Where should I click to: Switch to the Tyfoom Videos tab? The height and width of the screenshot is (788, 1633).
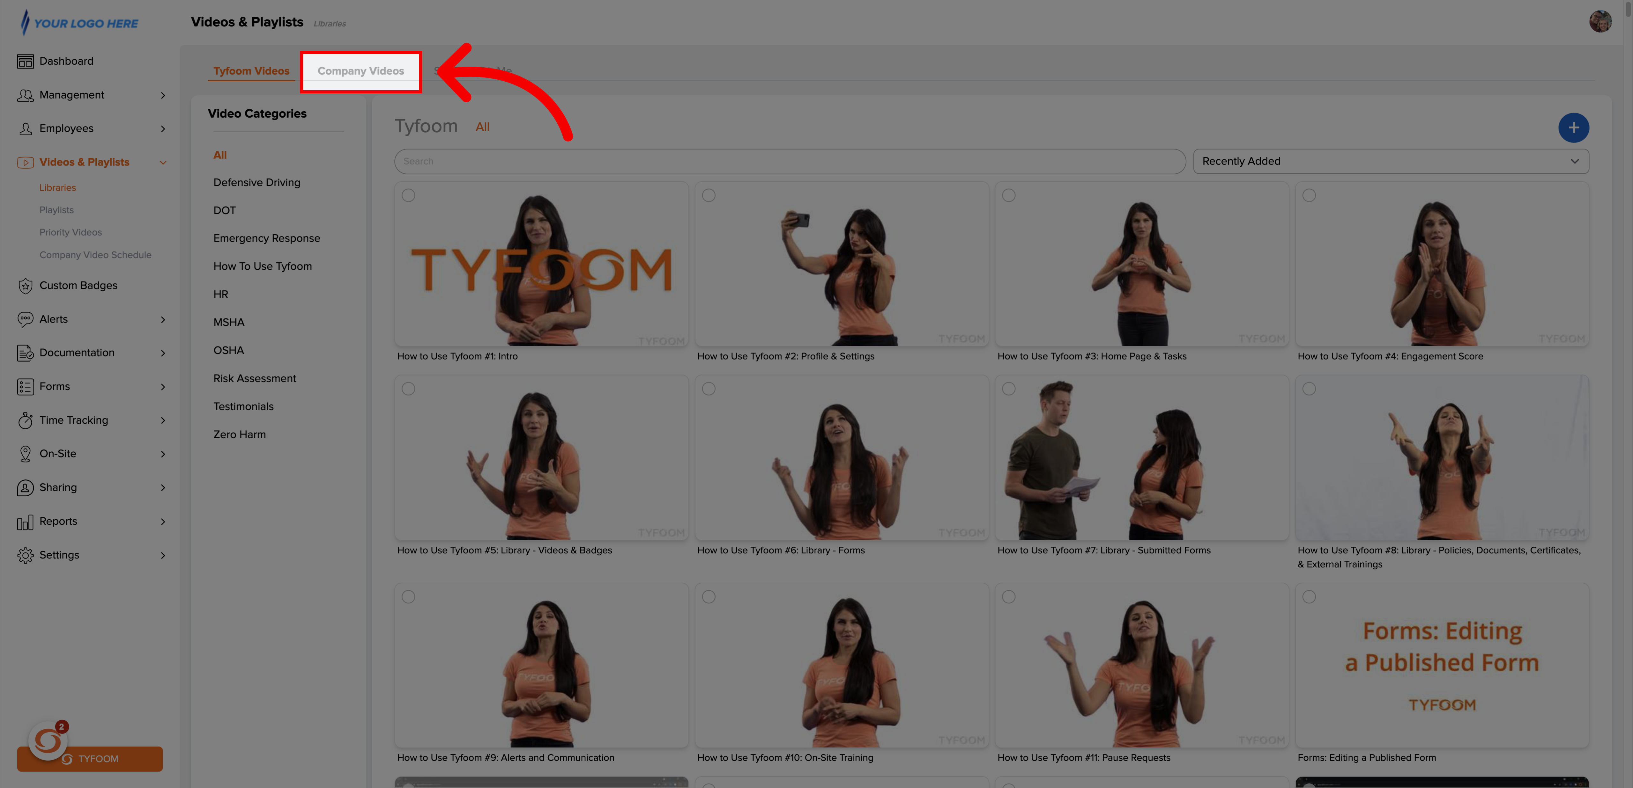pos(251,71)
